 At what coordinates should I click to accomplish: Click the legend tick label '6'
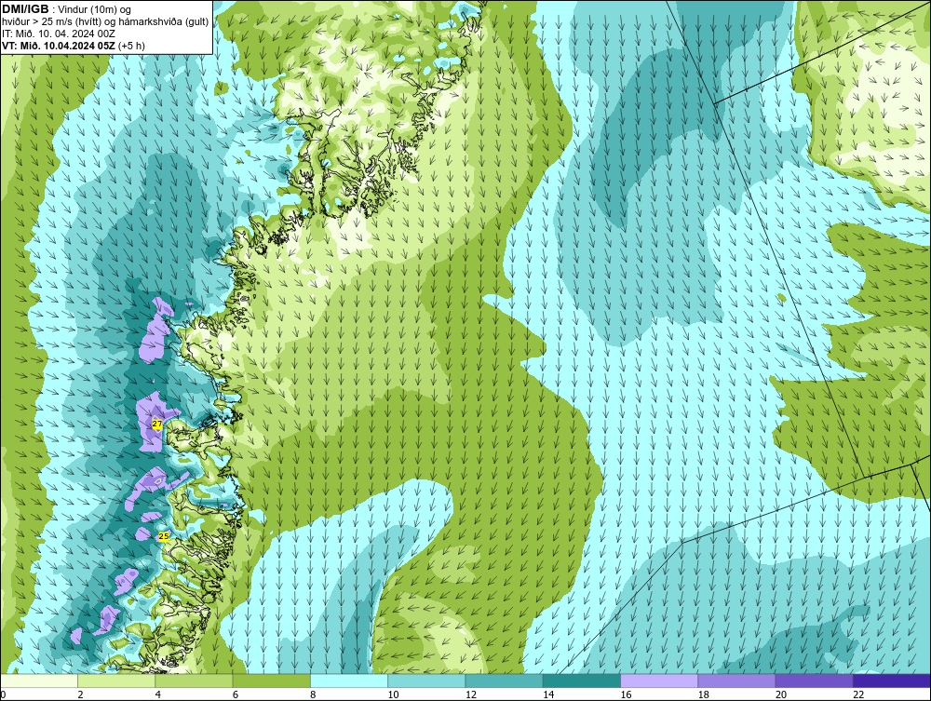tap(236, 695)
